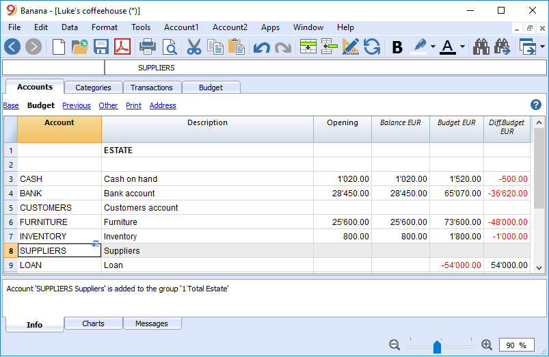Open the Tools menu
549x357 pixels.
[141, 27]
